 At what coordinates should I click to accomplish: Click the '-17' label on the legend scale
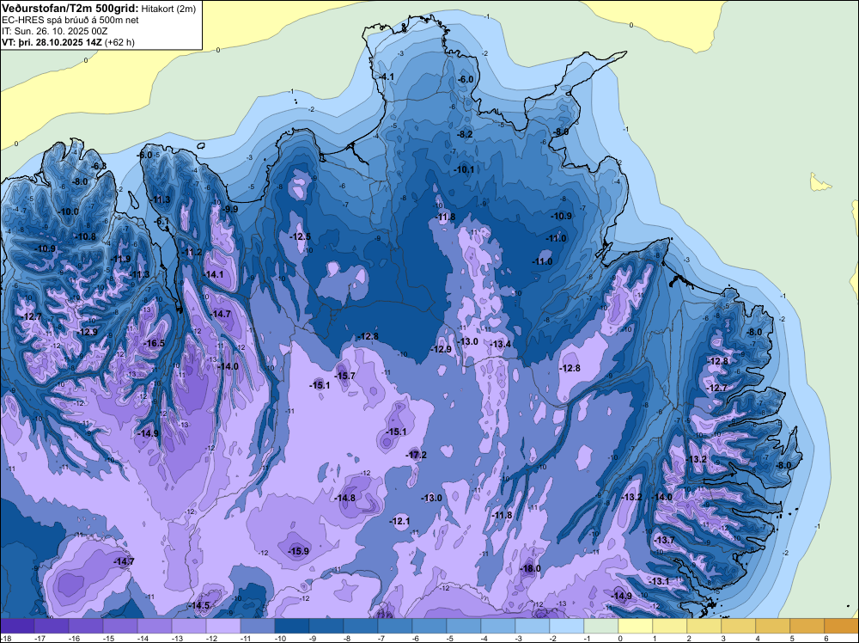(x=40, y=638)
